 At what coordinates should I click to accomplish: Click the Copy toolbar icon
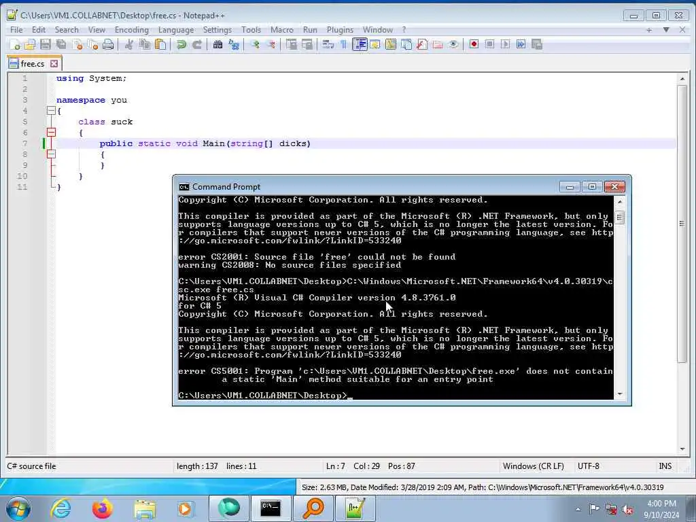(145, 44)
